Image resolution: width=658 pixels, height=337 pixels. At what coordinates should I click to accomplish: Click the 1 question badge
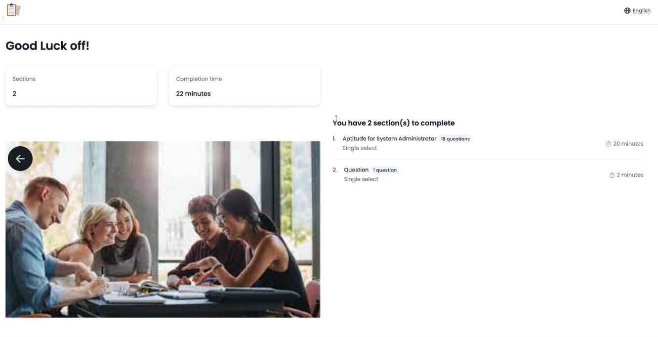pos(385,170)
